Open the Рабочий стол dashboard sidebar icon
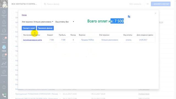The image size is (176, 99). 4,13
